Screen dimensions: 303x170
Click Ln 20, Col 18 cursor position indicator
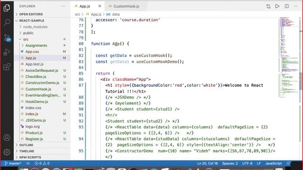tap(207, 163)
